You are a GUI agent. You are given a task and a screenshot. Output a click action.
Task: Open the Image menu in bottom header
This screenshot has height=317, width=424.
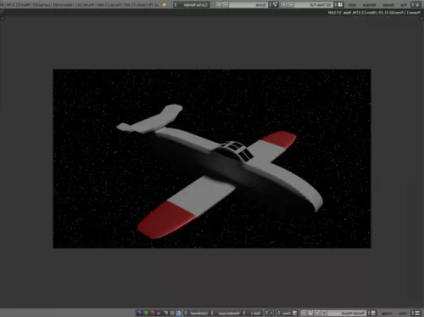pyautogui.click(x=388, y=314)
